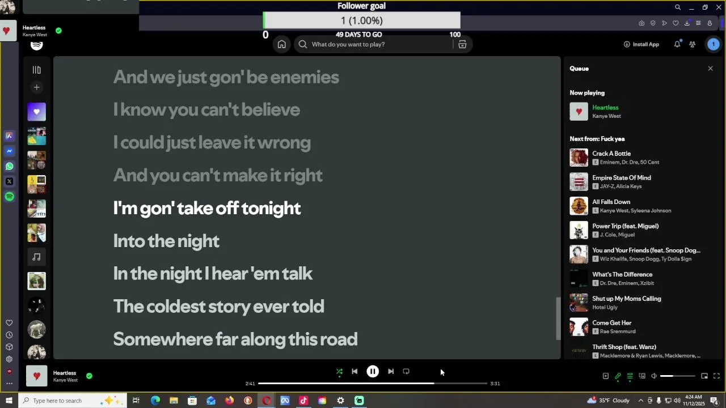The height and width of the screenshot is (408, 726).
Task: Mute Spotify using the speaker icon
Action: click(653, 376)
